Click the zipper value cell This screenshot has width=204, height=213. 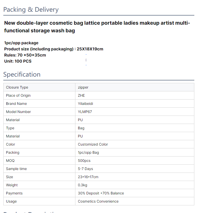[x=135, y=87]
